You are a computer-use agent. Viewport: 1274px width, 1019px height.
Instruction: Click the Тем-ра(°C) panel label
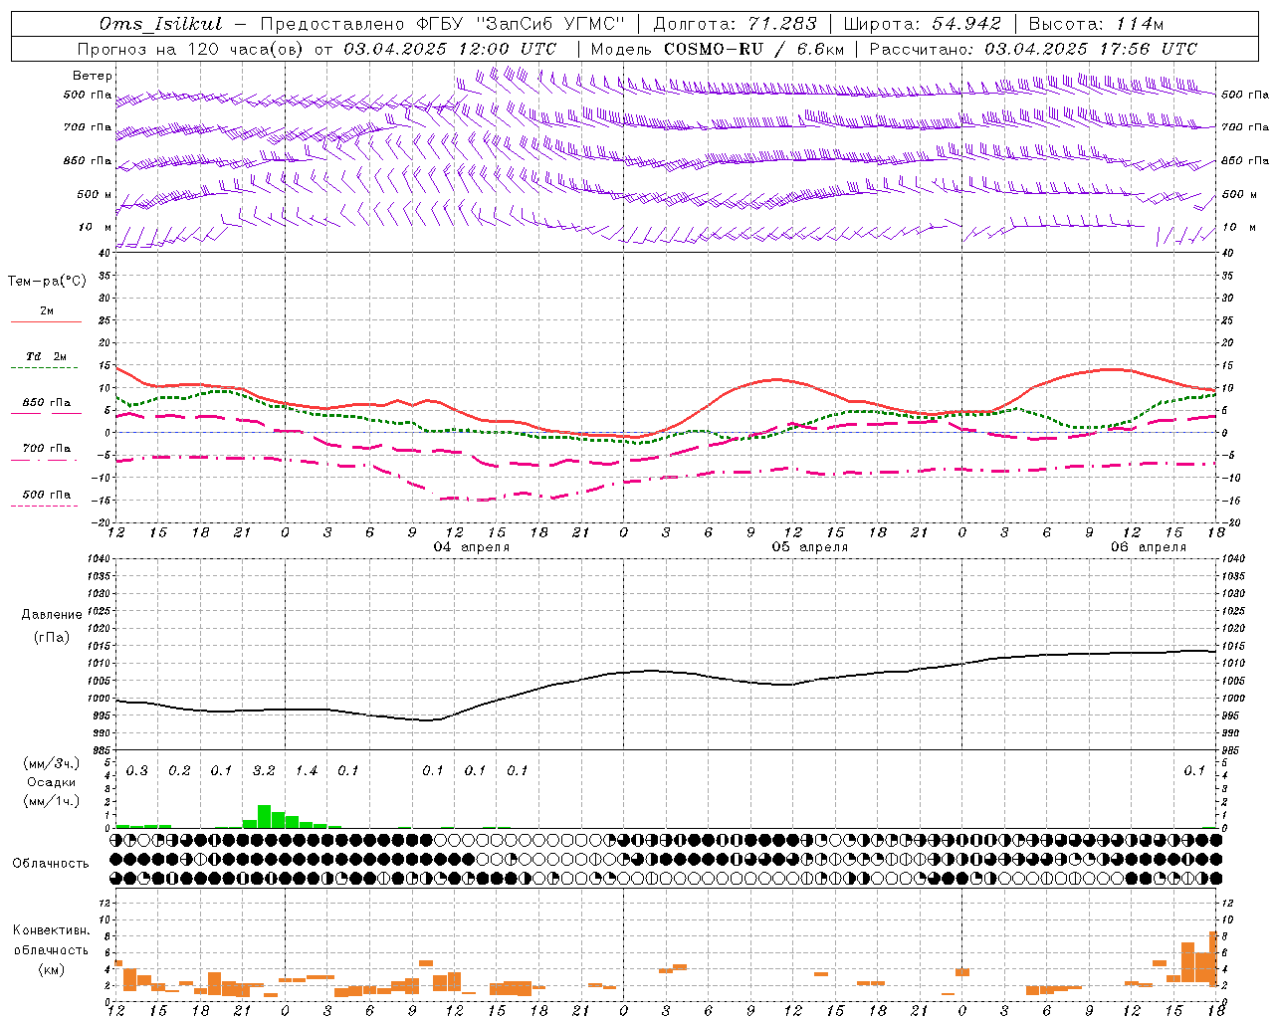click(47, 282)
